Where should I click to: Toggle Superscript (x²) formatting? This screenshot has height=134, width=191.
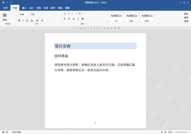pos(37,20)
